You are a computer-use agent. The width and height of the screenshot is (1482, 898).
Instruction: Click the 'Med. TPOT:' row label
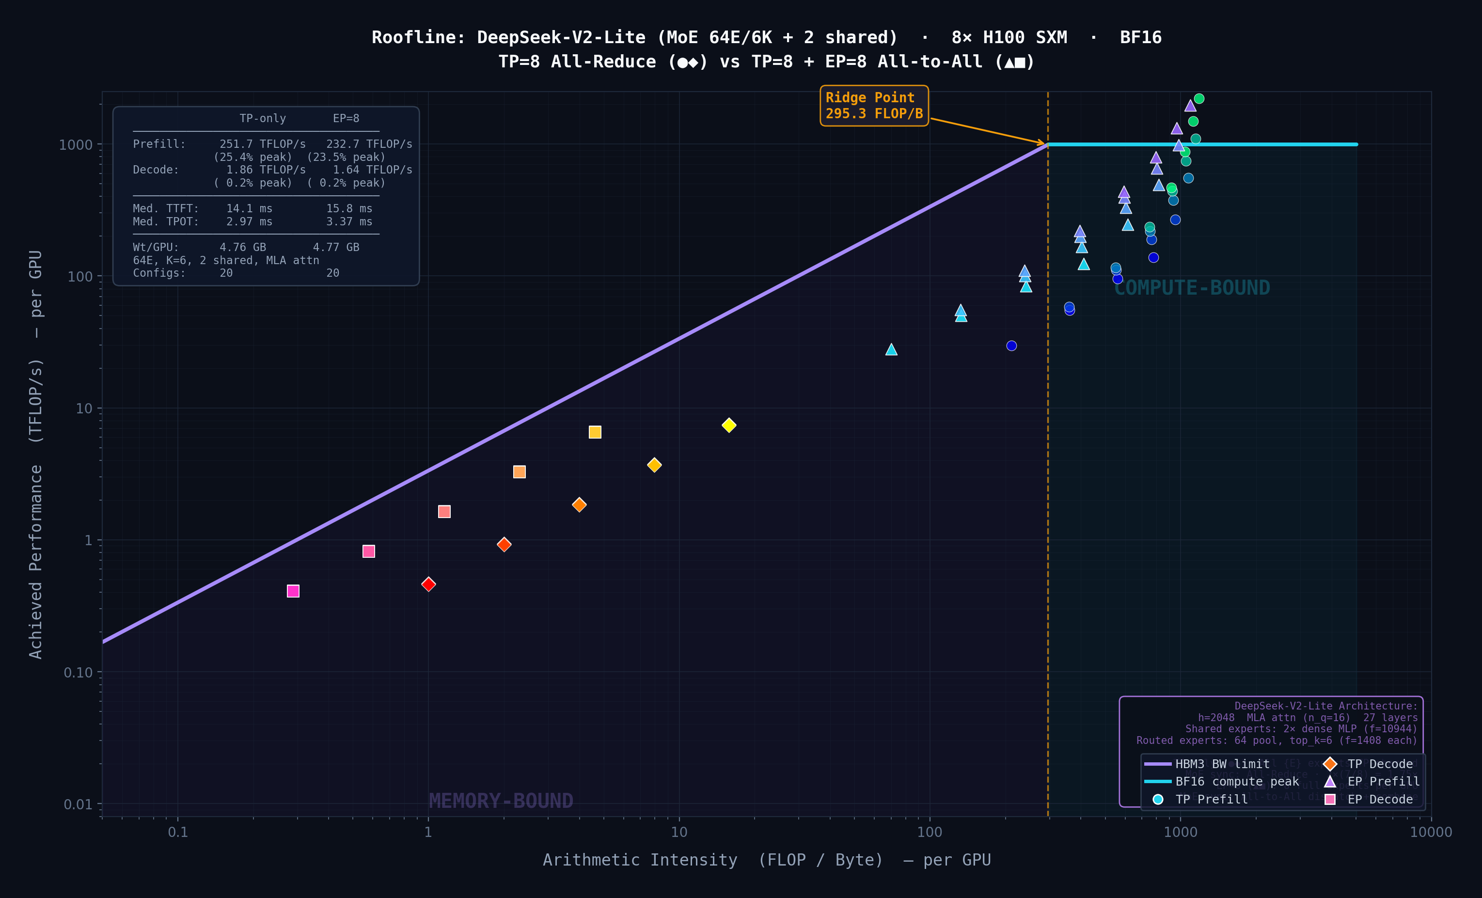point(166,221)
